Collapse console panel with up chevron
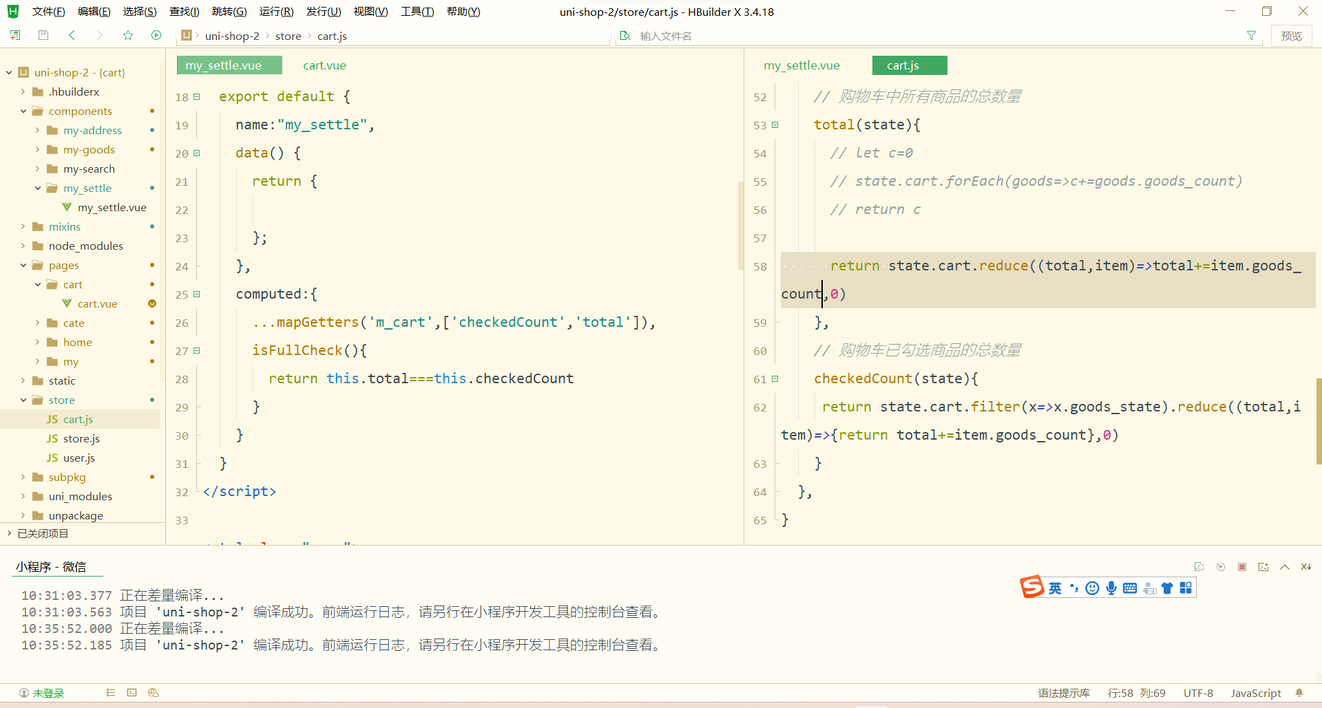The image size is (1322, 708). tap(1285, 567)
